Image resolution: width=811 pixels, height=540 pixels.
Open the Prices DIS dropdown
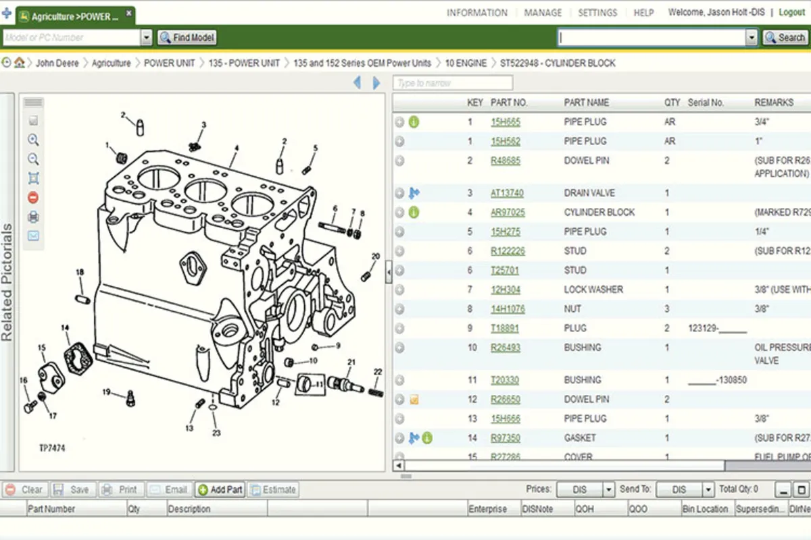coord(608,489)
